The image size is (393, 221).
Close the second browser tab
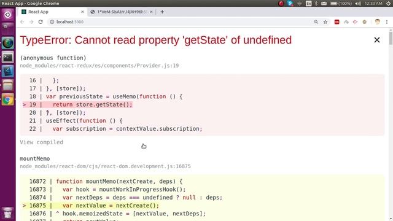coord(151,12)
